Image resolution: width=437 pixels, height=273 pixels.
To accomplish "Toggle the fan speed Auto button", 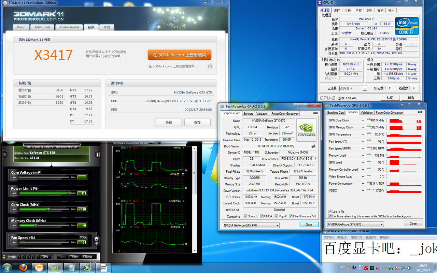I will point(83,237).
